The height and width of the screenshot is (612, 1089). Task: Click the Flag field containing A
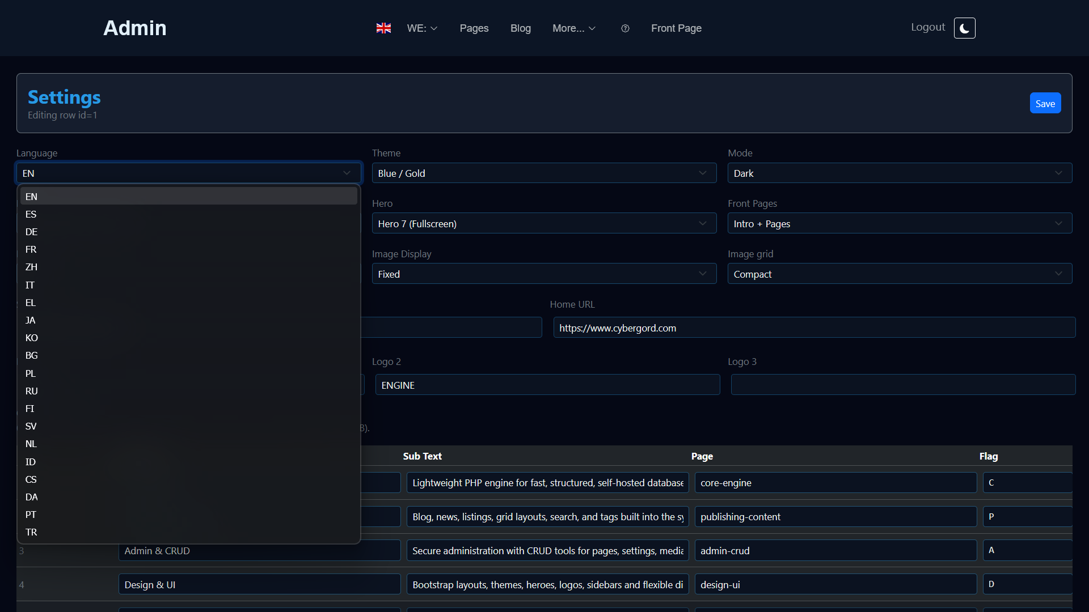(x=1027, y=550)
